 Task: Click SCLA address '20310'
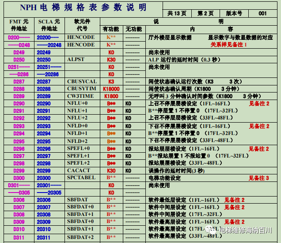(44, 229)
